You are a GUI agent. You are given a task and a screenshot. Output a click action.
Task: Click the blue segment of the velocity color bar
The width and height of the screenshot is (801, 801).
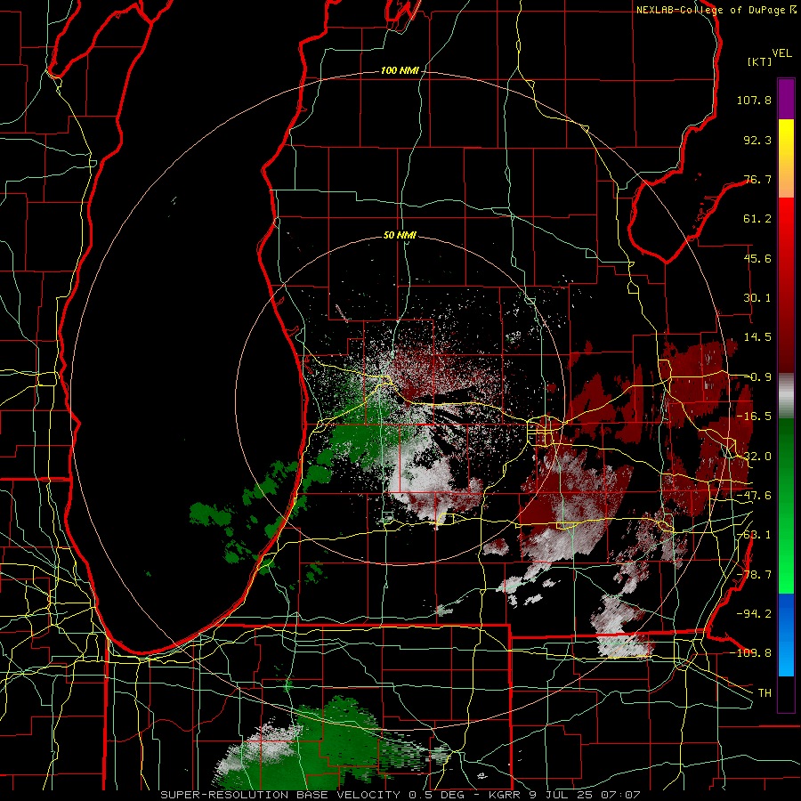tap(786, 635)
